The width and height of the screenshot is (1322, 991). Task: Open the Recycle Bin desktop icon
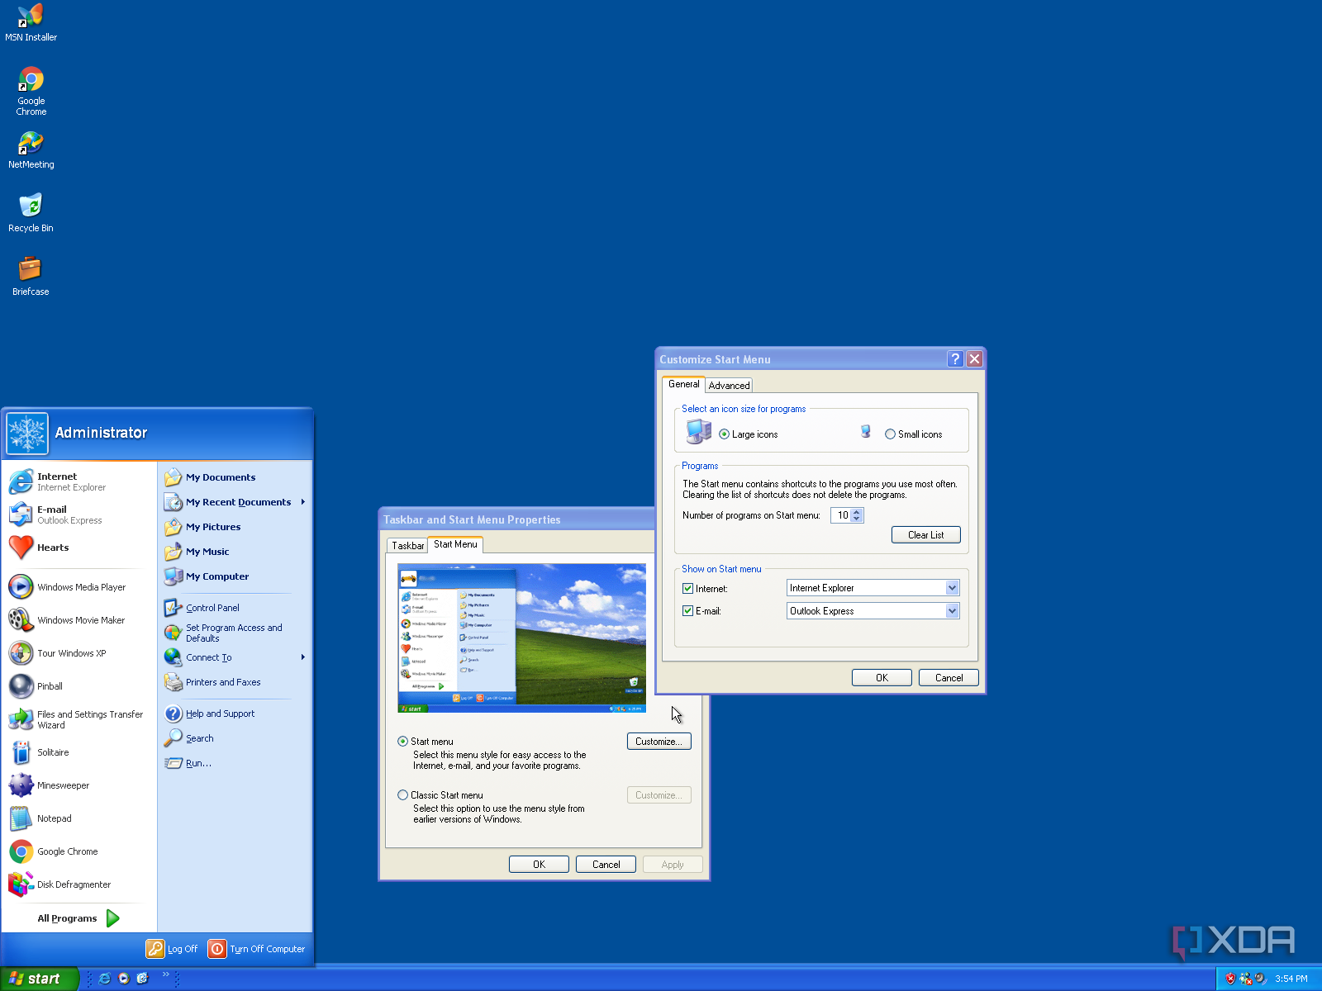click(x=31, y=212)
